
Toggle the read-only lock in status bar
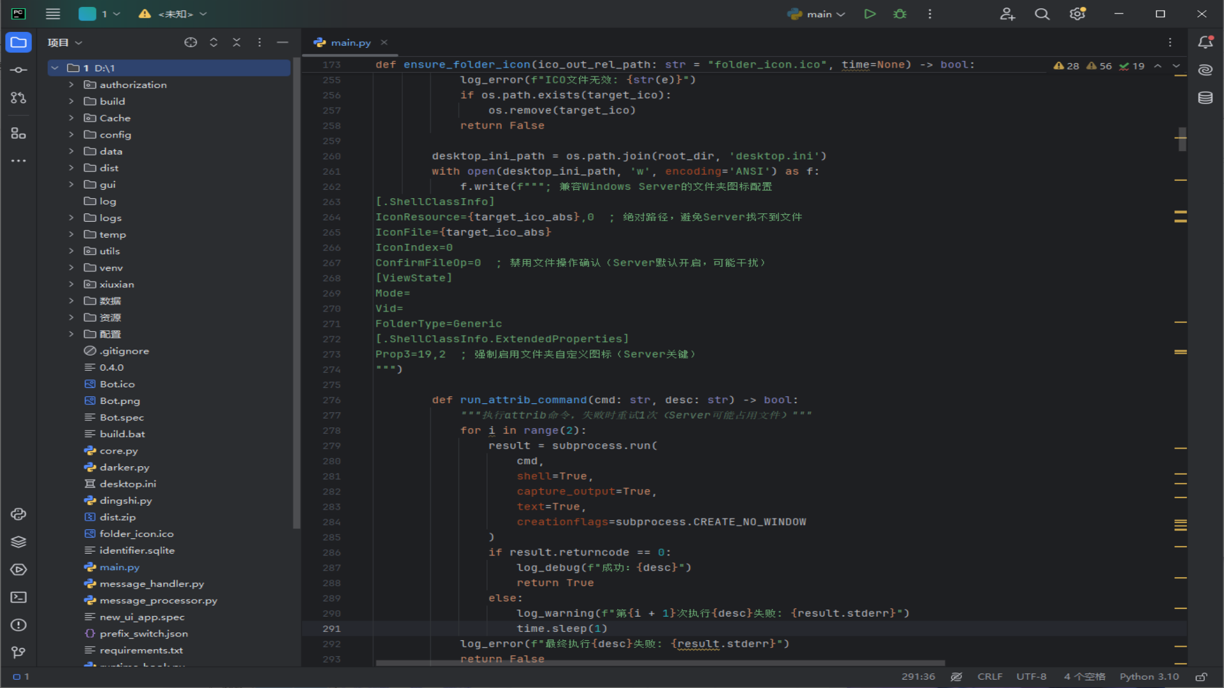click(1201, 677)
